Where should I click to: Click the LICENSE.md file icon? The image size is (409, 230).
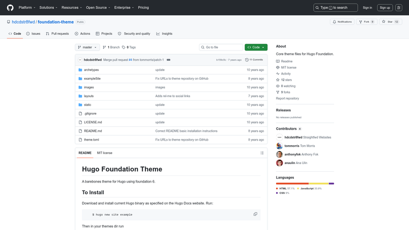(80, 122)
